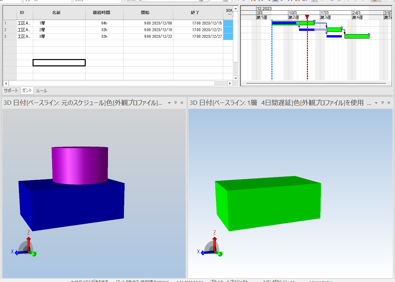Click the 工区A cell in the 1層 row
The height and width of the screenshot is (282, 395).
pos(25,23)
